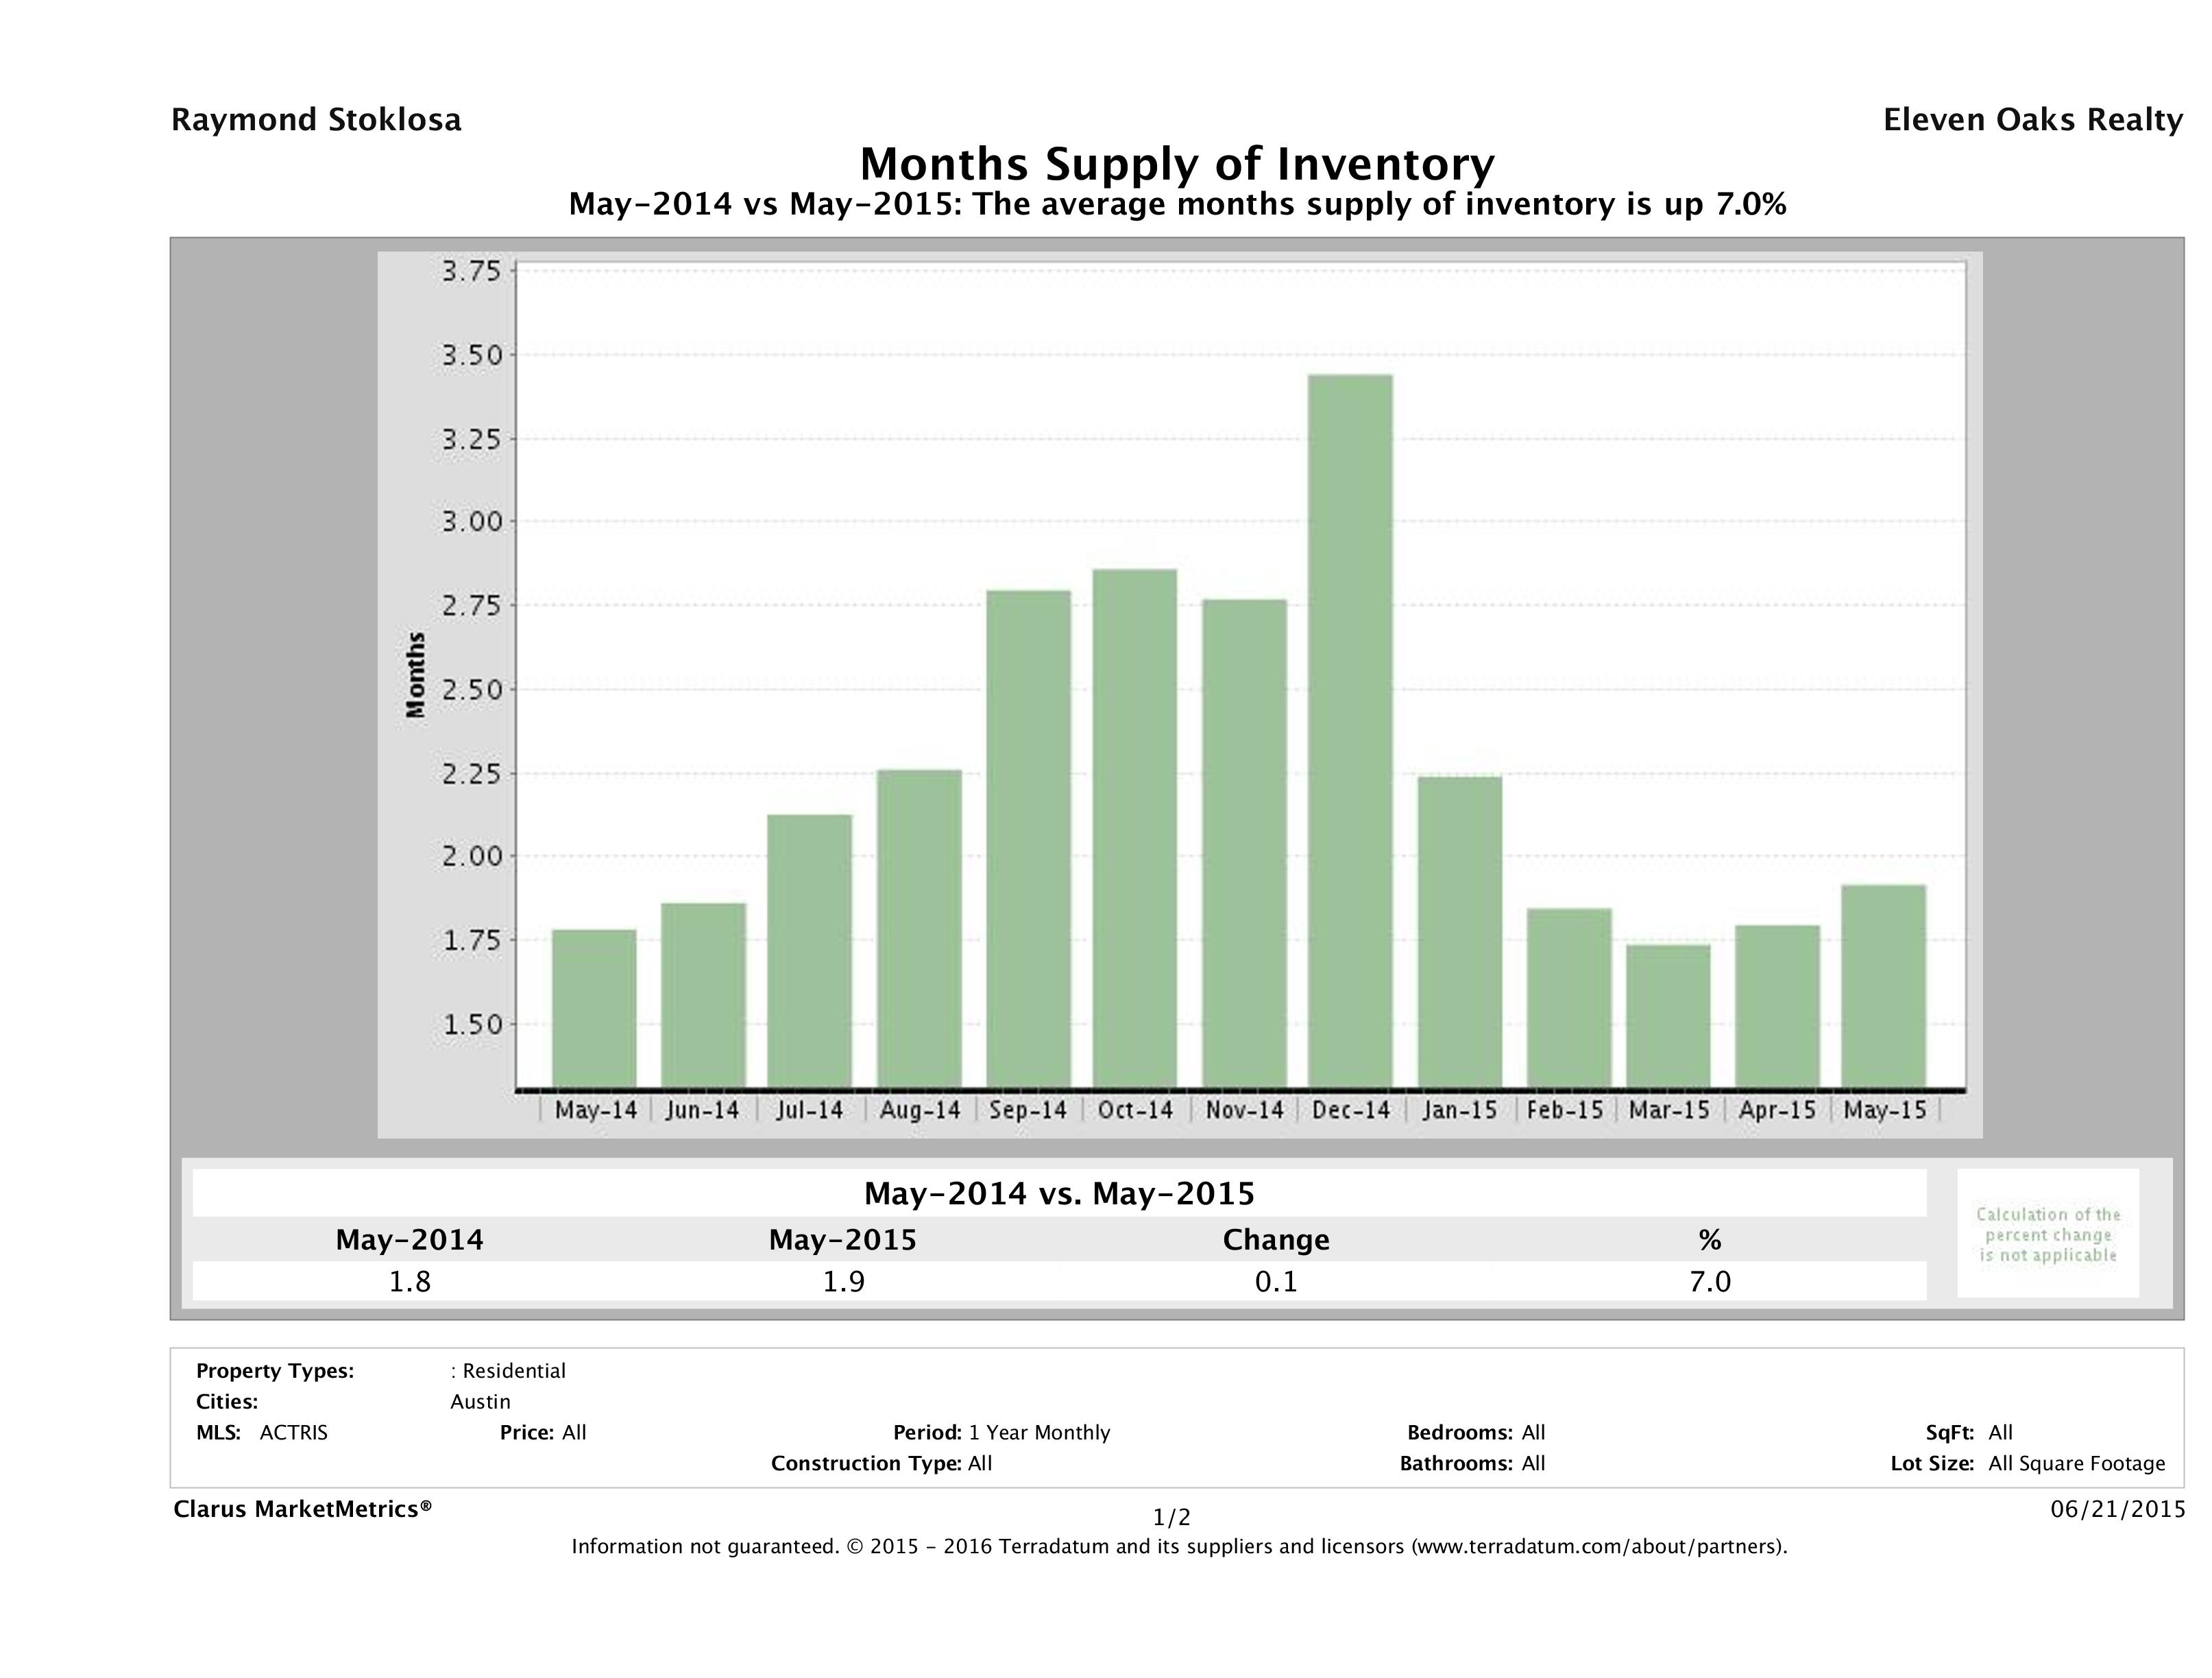Click the percent value 7.0
Image resolution: width=2212 pixels, height=1678 pixels.
pos(1709,1281)
